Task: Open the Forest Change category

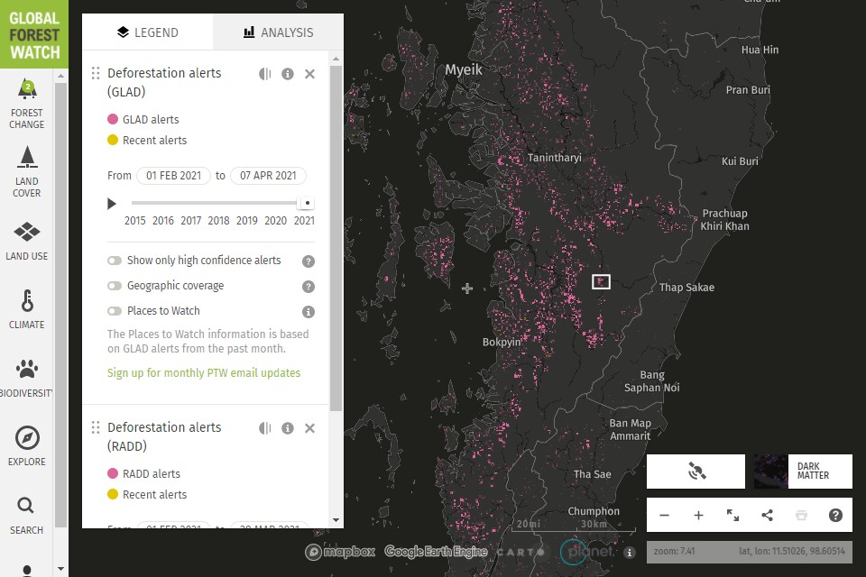Action: click(26, 105)
